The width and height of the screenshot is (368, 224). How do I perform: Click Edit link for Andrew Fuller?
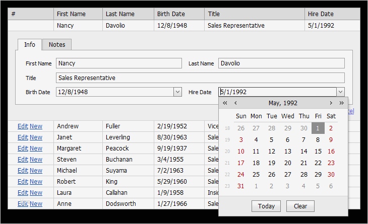tap(23, 126)
